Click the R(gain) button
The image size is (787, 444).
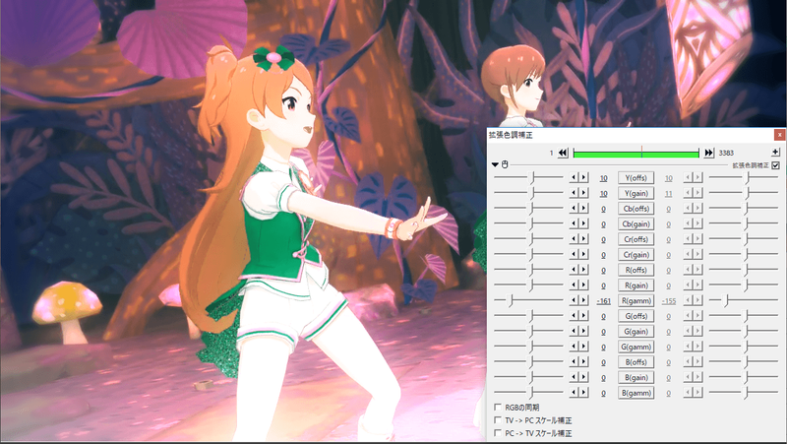click(636, 285)
